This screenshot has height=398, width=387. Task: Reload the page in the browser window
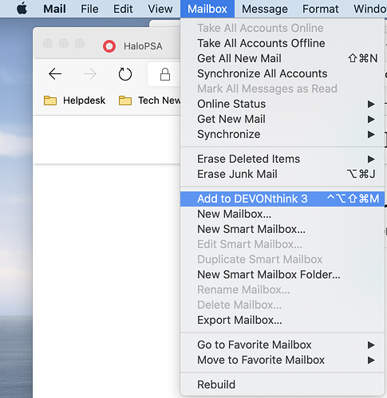[x=125, y=74]
